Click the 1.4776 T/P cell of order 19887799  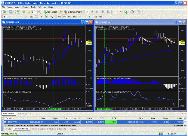(111, 122)
